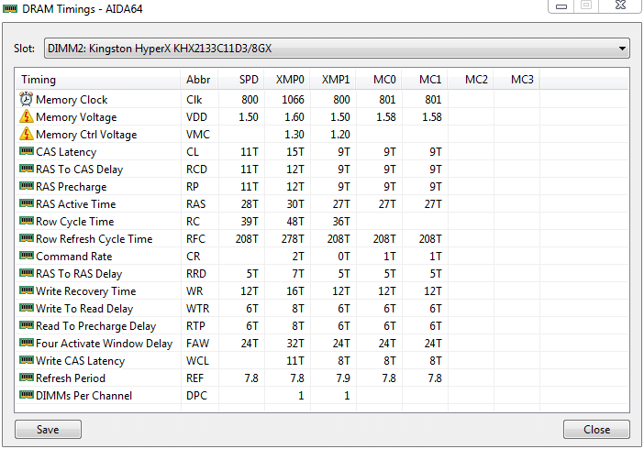Click the Abbr column header

point(198,80)
